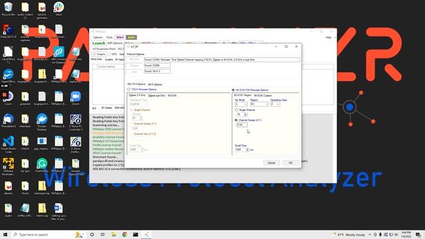Open File Explorer from the taskbar

114,234
